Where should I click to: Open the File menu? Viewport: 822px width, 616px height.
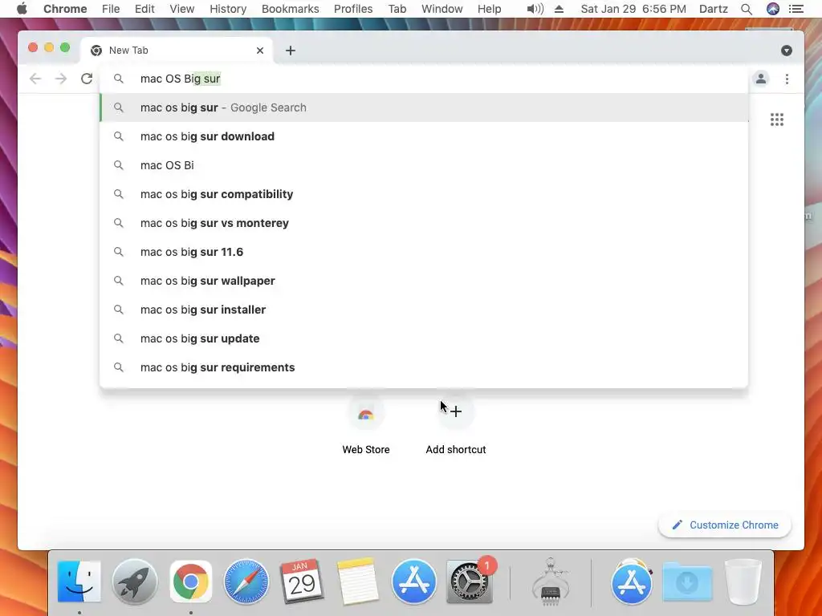(111, 9)
